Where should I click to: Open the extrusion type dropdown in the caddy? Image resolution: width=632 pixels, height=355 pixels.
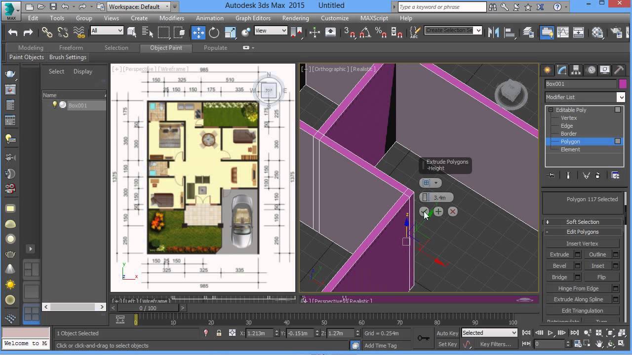point(430,182)
